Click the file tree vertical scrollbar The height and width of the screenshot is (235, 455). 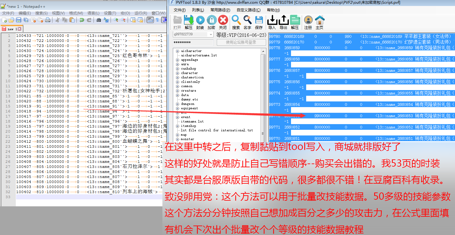click(x=264, y=95)
